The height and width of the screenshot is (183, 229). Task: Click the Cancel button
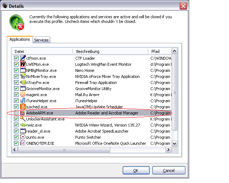(169, 170)
